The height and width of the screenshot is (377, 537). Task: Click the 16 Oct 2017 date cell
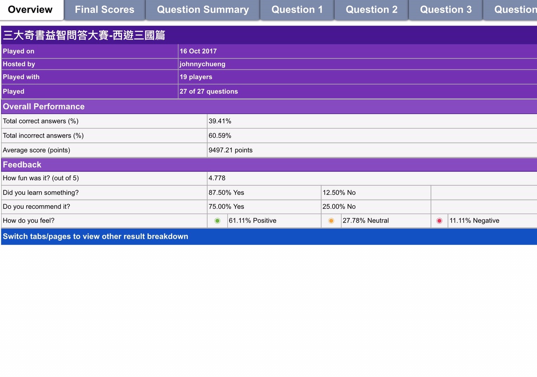(x=198, y=51)
